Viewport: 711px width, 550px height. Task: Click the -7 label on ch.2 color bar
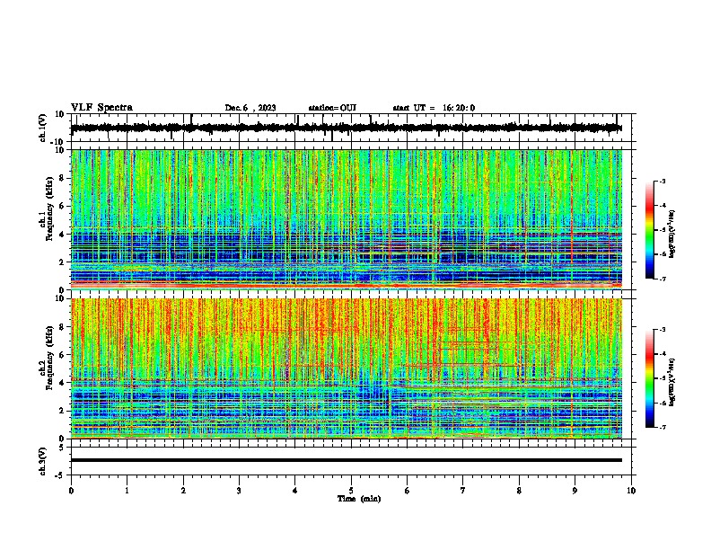(663, 427)
